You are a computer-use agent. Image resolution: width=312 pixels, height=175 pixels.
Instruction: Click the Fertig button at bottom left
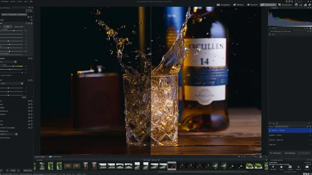tap(13, 170)
